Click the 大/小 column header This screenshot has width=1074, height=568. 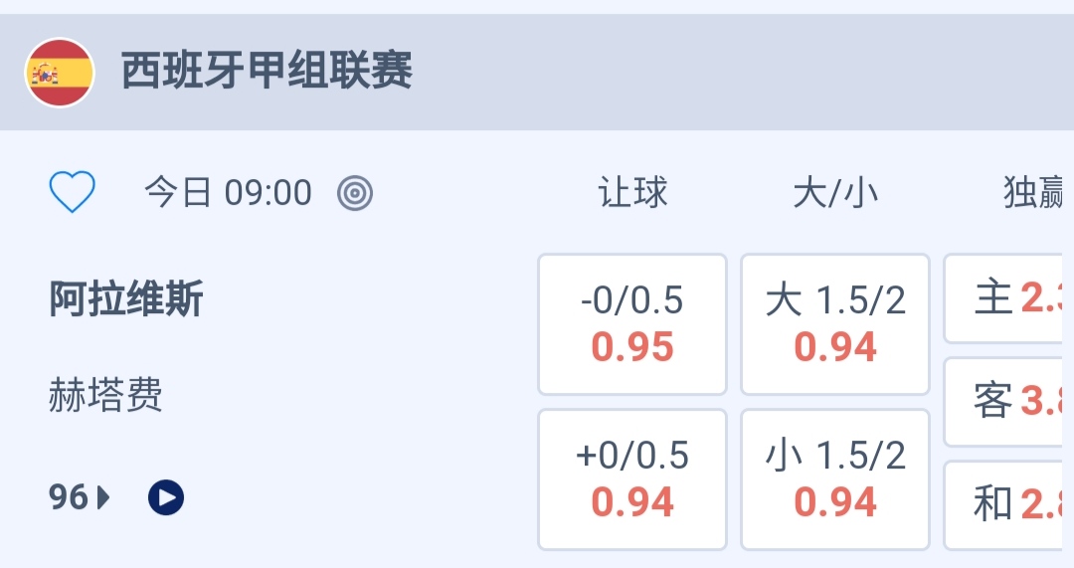tap(835, 193)
